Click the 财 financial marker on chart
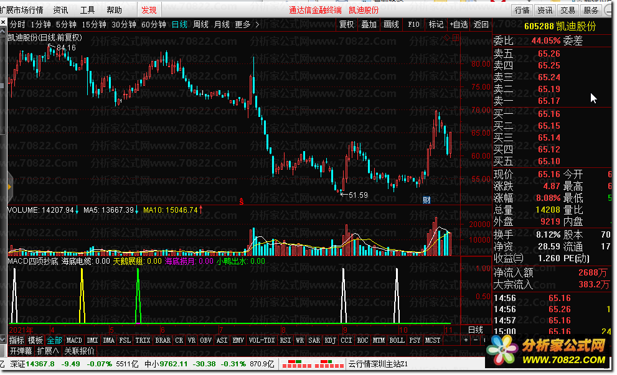The image size is (617, 375). coord(426,200)
